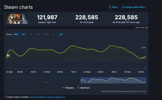Click the Rel release marker on chart
162x100 pixels.
point(8,56)
